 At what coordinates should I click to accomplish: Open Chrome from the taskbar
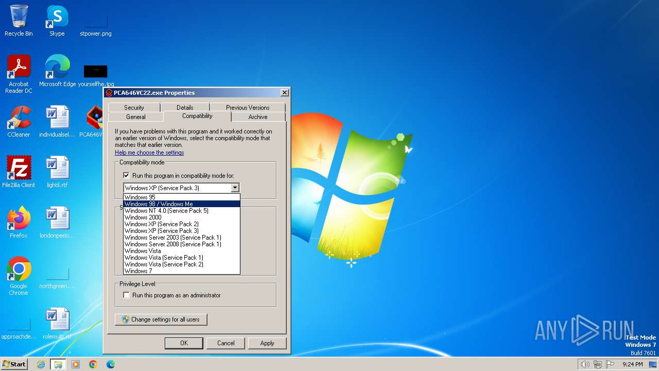(x=93, y=364)
